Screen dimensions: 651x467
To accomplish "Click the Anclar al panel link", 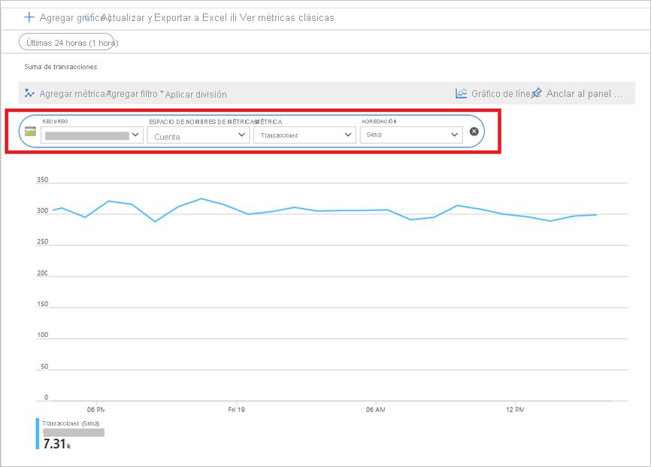I will pyautogui.click(x=579, y=93).
